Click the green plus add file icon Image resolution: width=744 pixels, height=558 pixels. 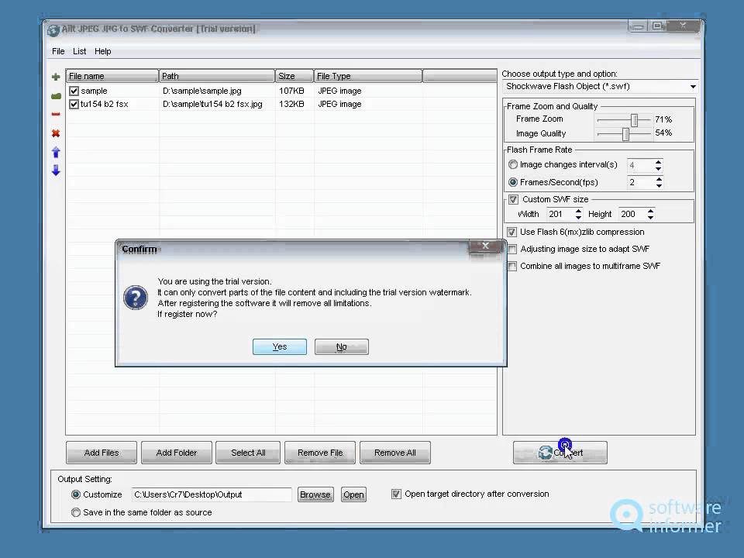click(56, 77)
